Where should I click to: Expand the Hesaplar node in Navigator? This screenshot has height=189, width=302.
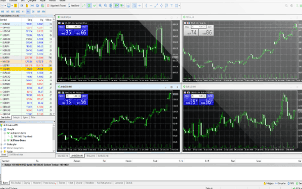point(2,129)
